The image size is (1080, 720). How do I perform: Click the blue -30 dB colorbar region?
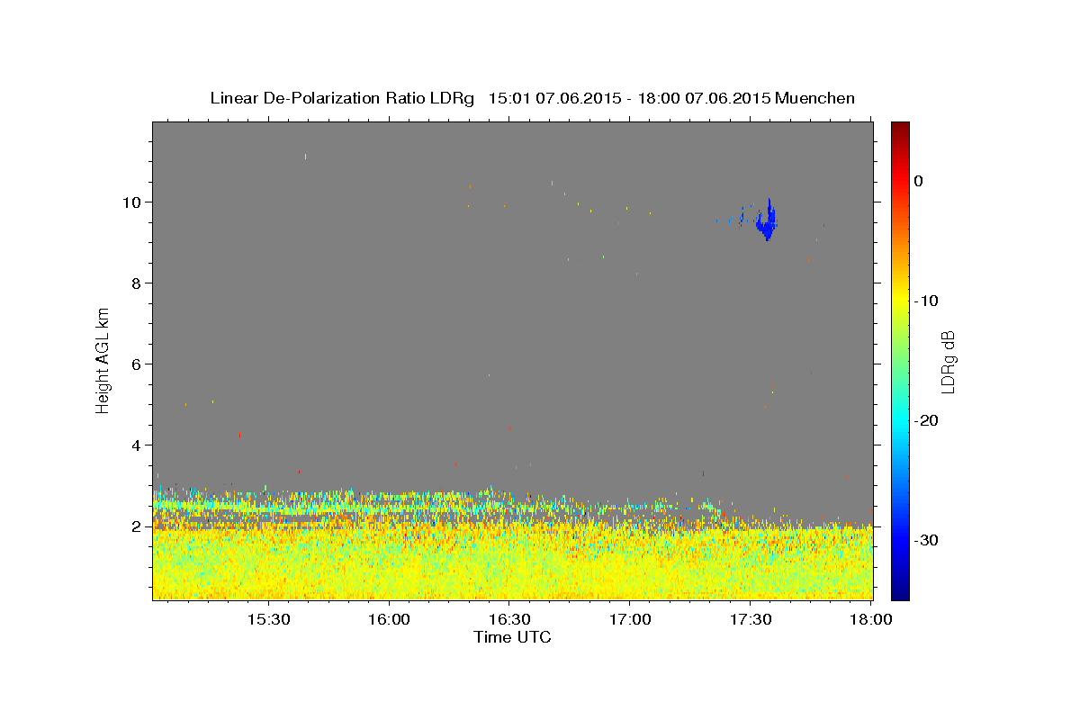(900, 540)
